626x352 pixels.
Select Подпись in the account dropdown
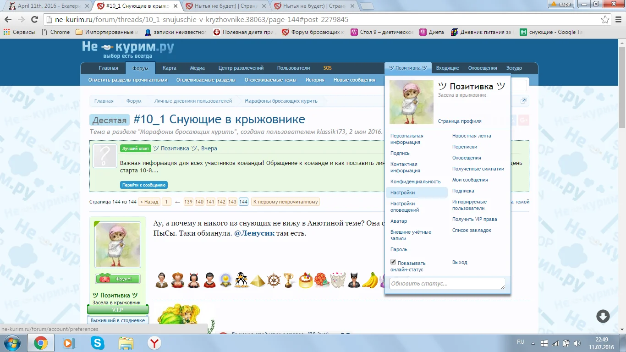pos(400,153)
